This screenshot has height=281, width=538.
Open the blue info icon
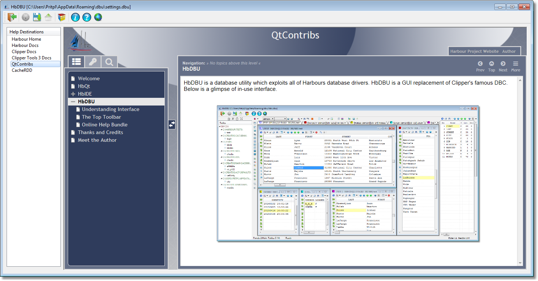tap(75, 17)
